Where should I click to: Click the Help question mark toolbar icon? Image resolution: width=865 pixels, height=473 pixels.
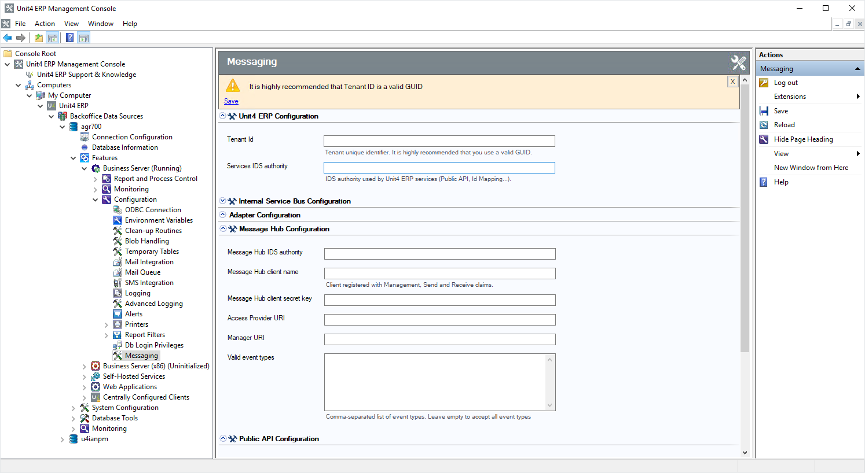tap(69, 38)
